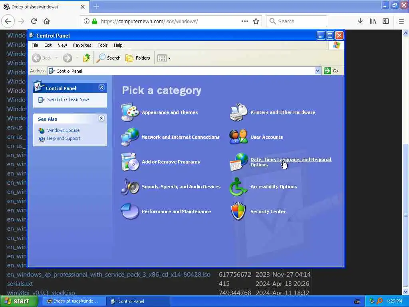
Task: Show site information icon in URL bar
Action: point(86,21)
